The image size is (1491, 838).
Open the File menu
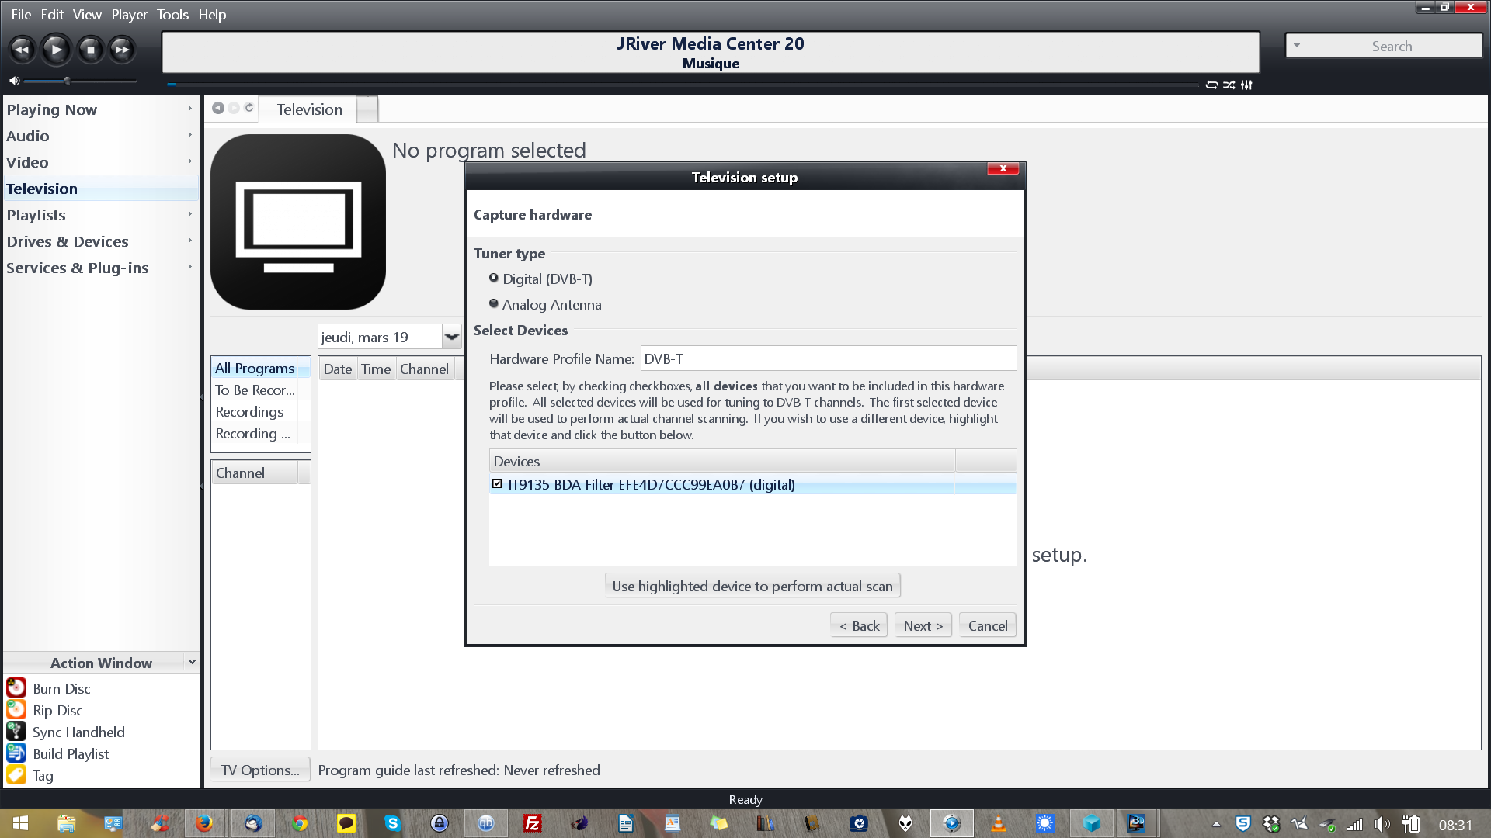click(21, 14)
